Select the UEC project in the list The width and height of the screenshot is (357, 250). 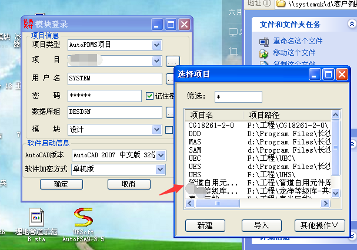click(195, 158)
